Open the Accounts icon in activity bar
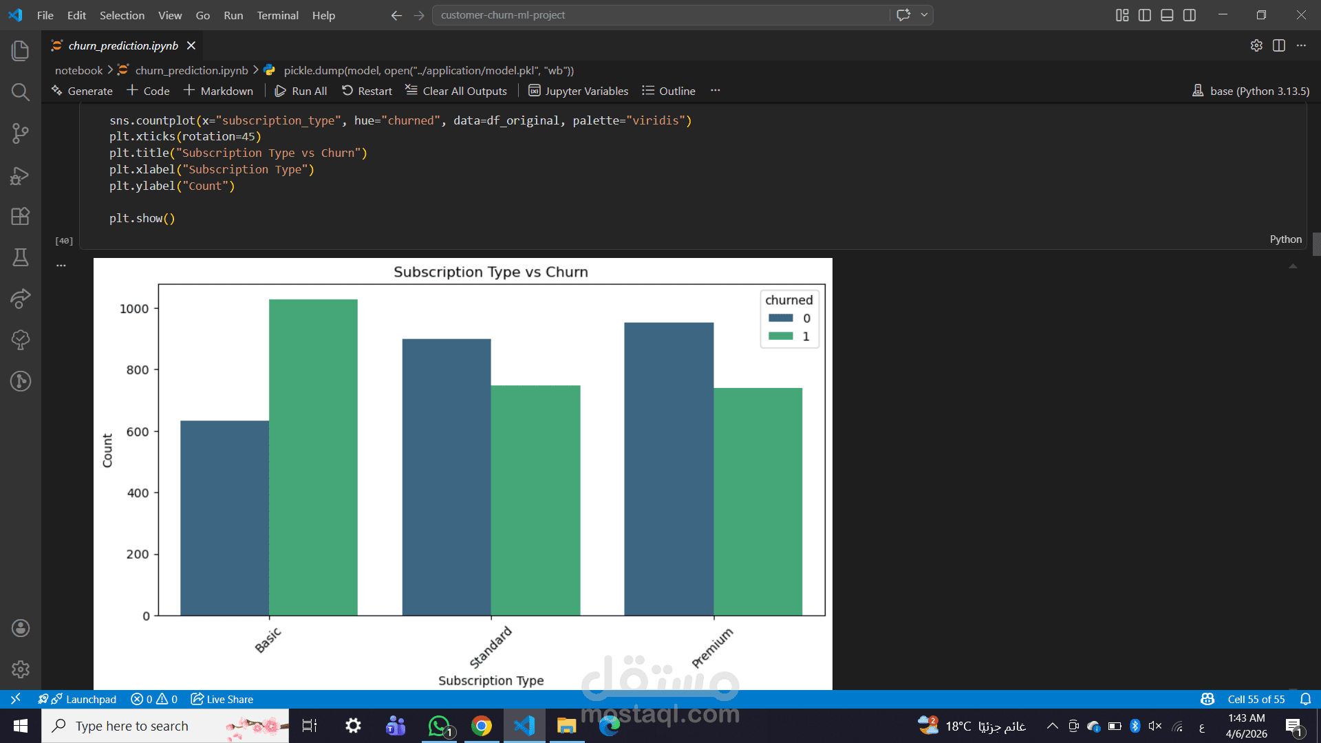This screenshot has height=743, width=1321. [21, 627]
